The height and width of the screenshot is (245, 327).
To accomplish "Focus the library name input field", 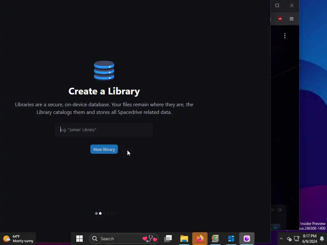I will coord(104,130).
